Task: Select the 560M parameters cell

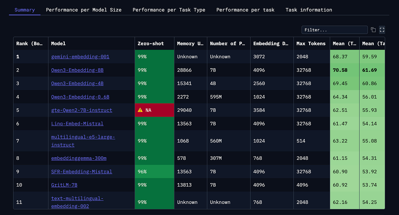Action: click(229, 141)
